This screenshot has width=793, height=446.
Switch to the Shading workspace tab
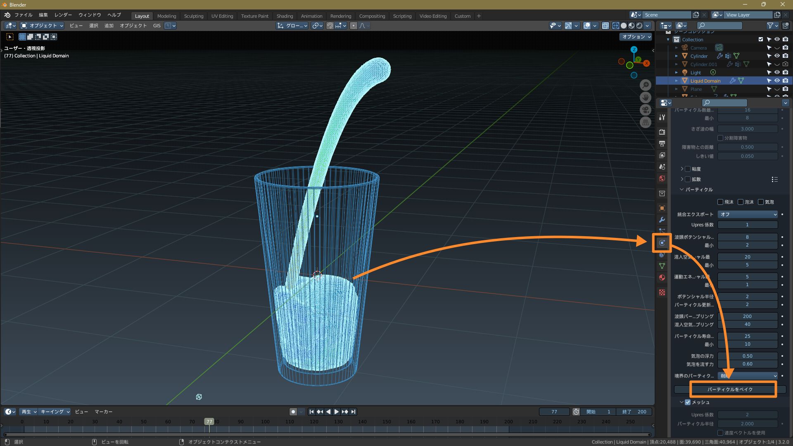point(285,16)
